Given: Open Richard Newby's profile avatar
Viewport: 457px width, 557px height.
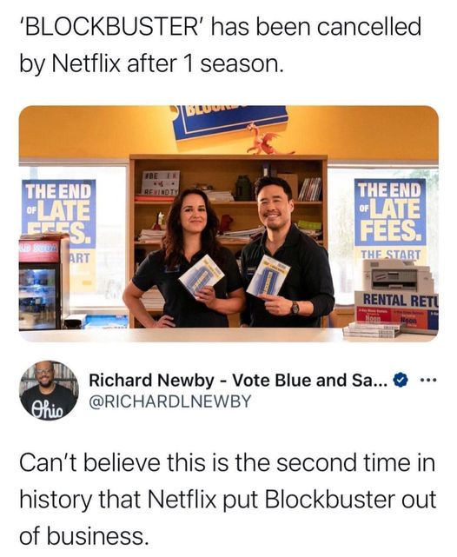Looking at the screenshot, I should [49, 391].
